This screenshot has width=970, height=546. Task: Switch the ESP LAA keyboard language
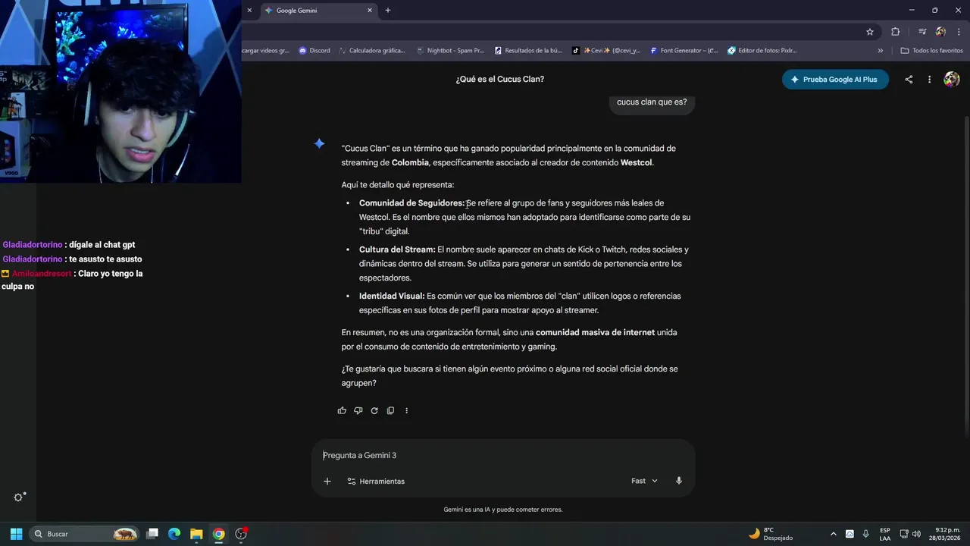tap(885, 534)
